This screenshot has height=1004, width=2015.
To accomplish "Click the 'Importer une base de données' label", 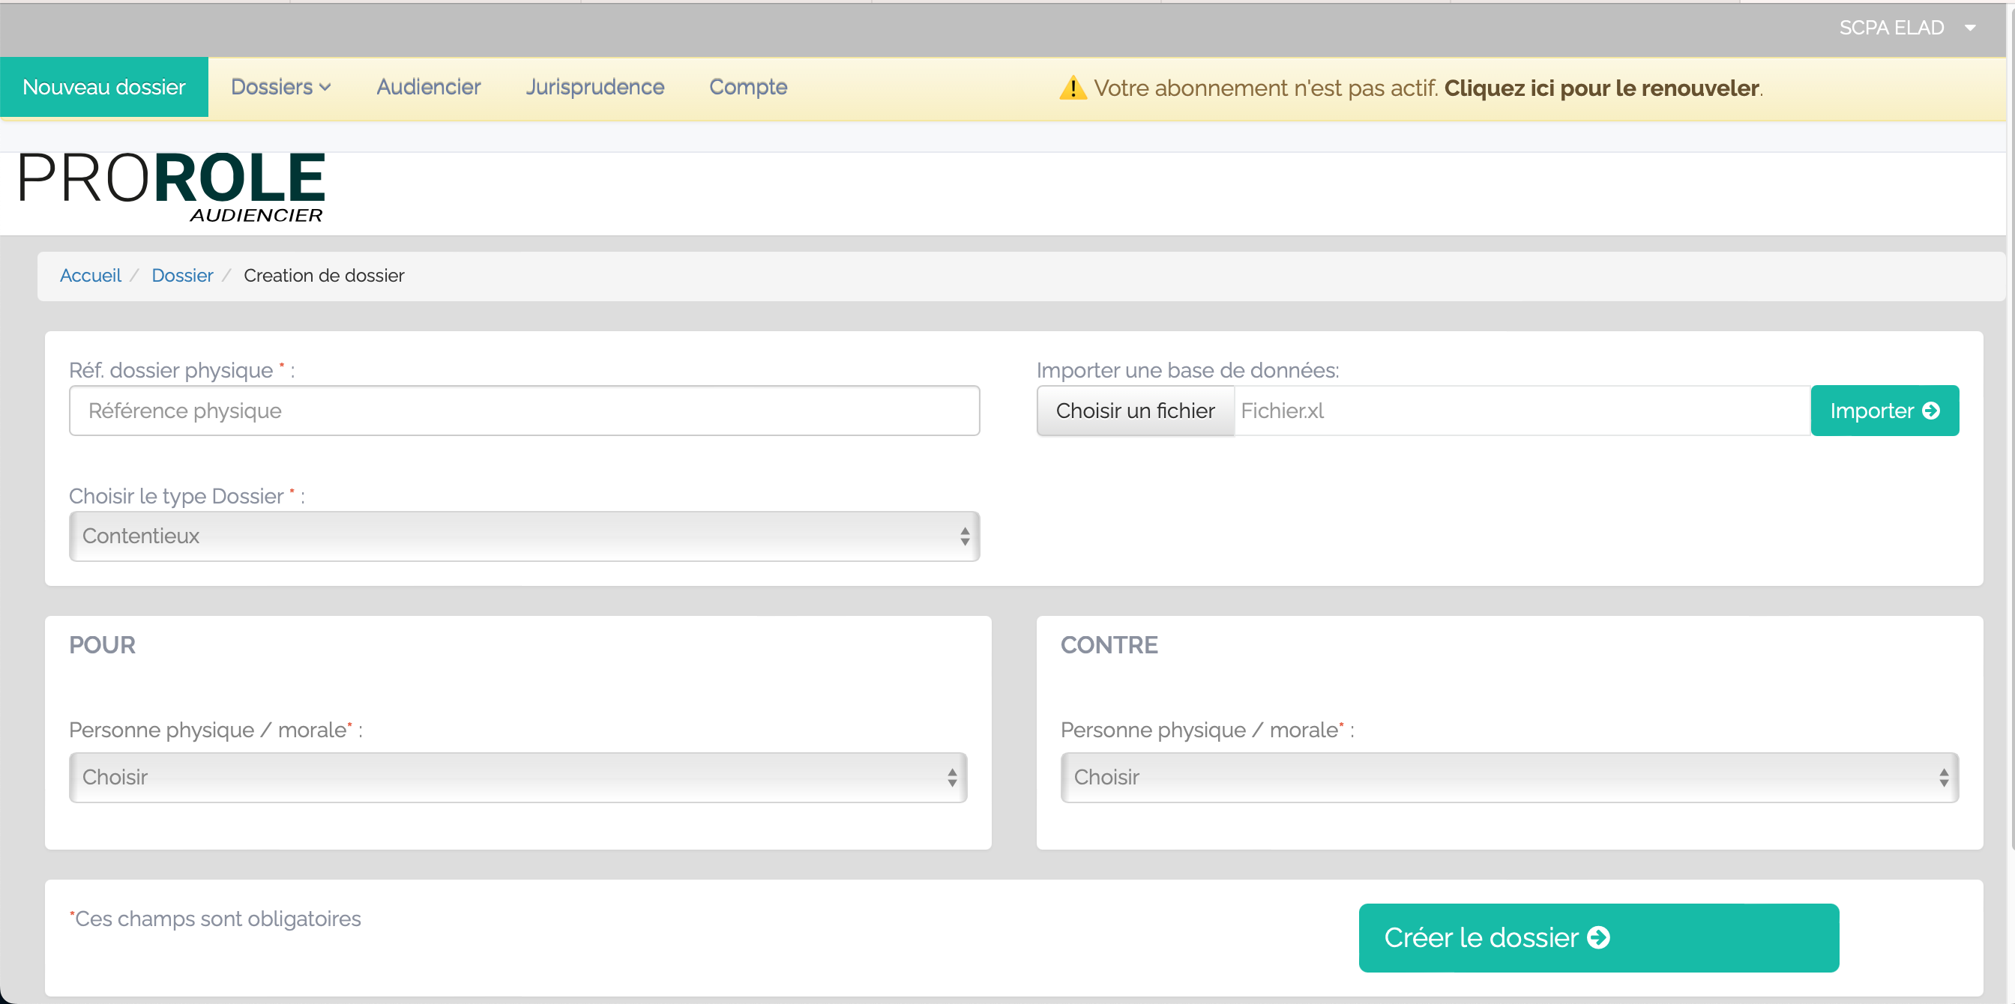I will [x=1187, y=370].
